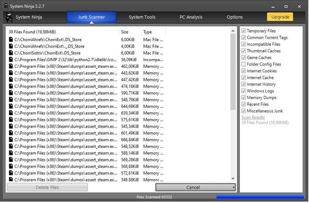Click the Incompa... type cell
This screenshot has height=203, width=309.
click(153, 60)
